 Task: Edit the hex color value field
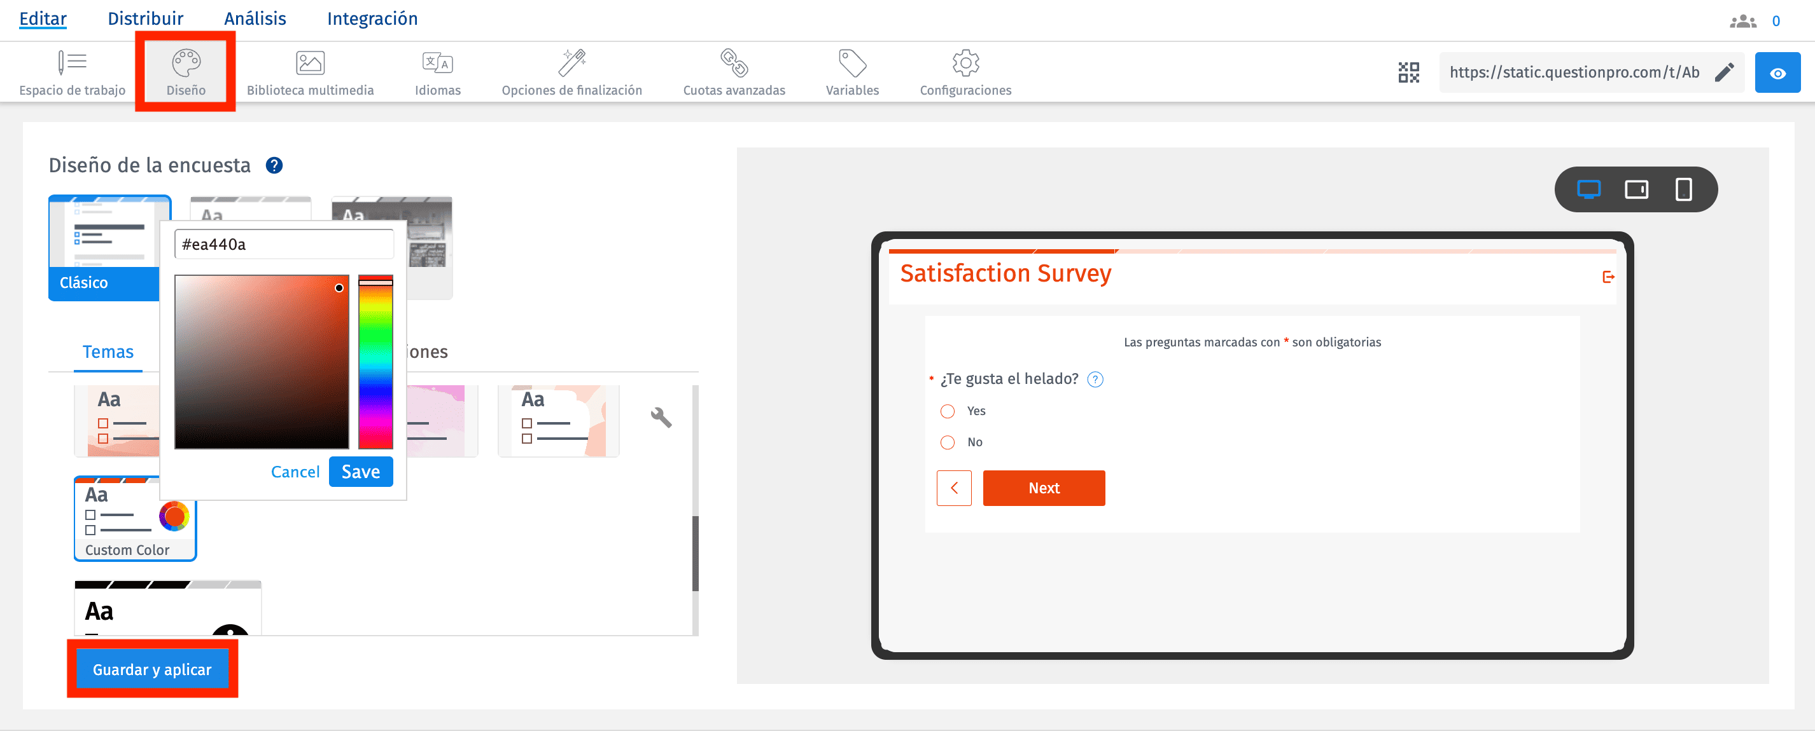[x=284, y=244]
